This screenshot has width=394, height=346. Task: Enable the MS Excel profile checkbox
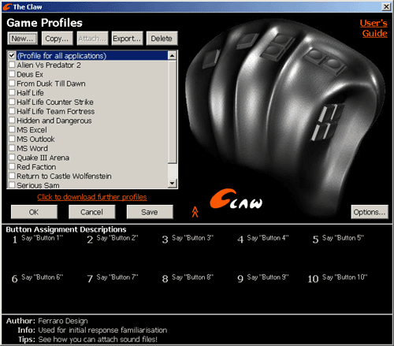[12, 129]
